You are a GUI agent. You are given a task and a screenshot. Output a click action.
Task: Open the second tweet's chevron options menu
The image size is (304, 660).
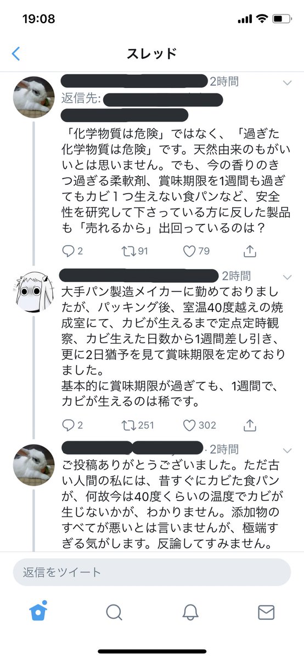(287, 276)
